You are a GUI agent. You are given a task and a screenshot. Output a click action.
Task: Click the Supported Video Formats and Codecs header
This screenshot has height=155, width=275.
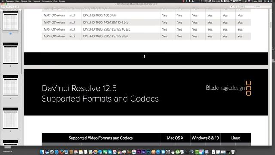click(101, 138)
